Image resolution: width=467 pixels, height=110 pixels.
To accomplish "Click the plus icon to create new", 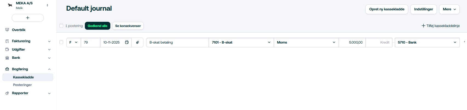I will 28,18.
